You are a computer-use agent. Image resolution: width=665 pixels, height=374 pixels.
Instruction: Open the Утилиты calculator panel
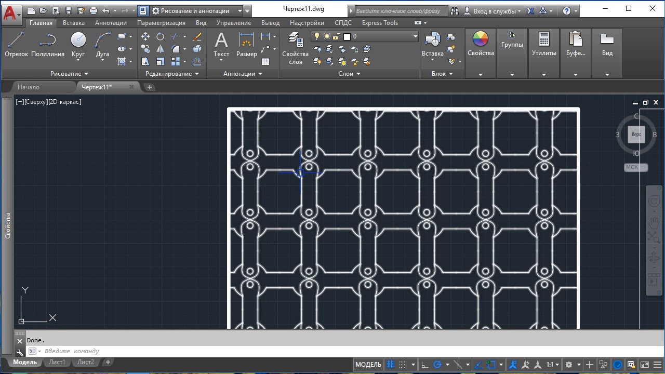544,45
